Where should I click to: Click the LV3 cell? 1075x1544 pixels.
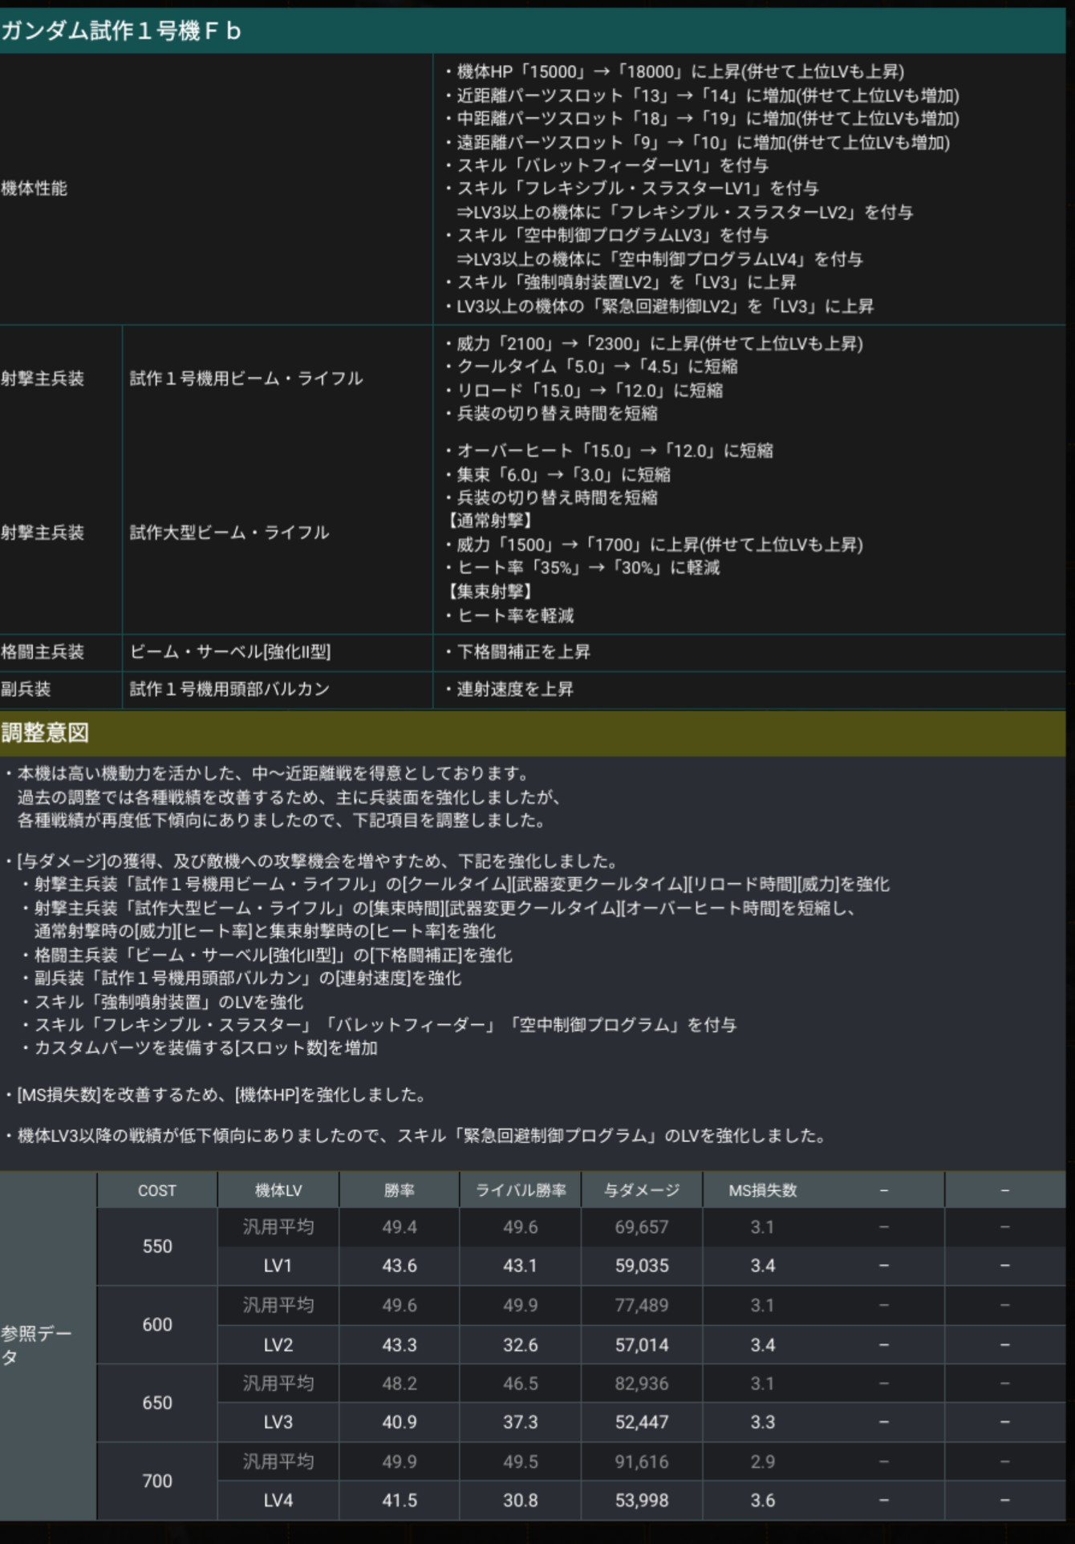click(x=278, y=1422)
